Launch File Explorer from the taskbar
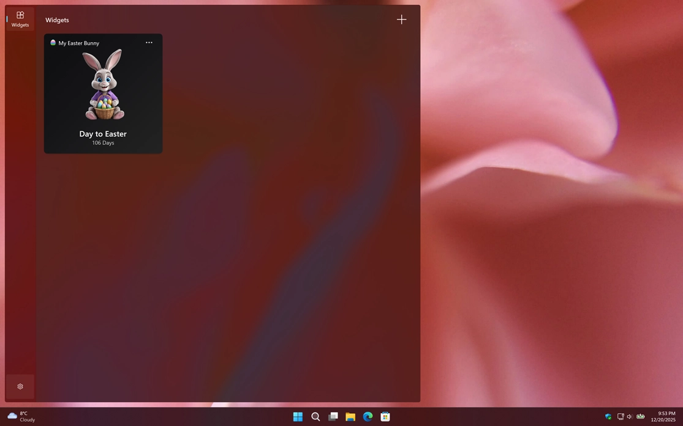The width and height of the screenshot is (683, 426). tap(350, 416)
